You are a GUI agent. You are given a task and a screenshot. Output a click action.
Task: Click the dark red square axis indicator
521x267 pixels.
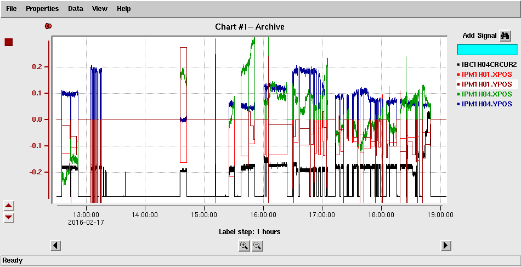[x=9, y=42]
